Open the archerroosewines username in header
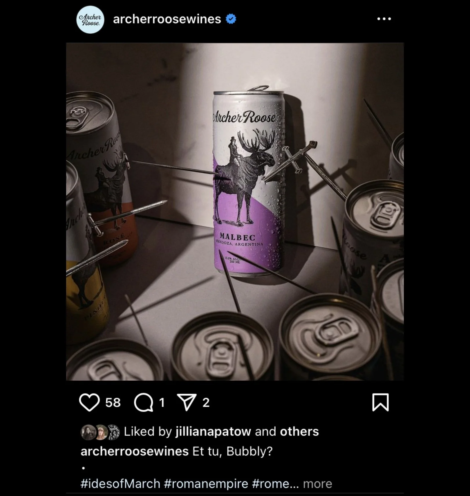Image resolution: width=470 pixels, height=496 pixels. [167, 19]
